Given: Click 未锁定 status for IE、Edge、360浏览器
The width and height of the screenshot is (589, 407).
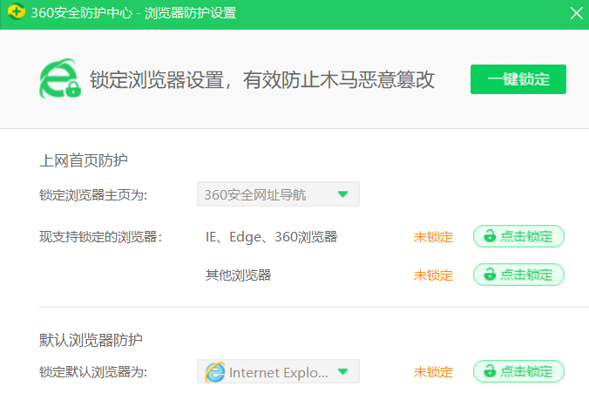Looking at the screenshot, I should tap(433, 237).
